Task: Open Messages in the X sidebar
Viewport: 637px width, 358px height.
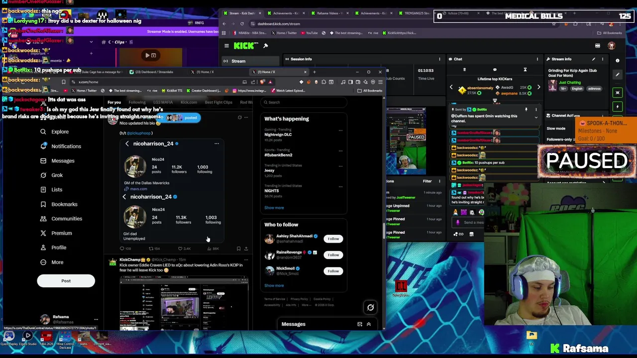Action: click(57, 161)
